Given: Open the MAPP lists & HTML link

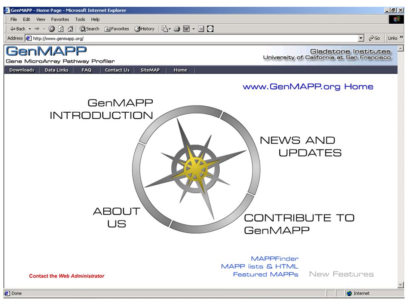Looking at the screenshot, I should (260, 266).
